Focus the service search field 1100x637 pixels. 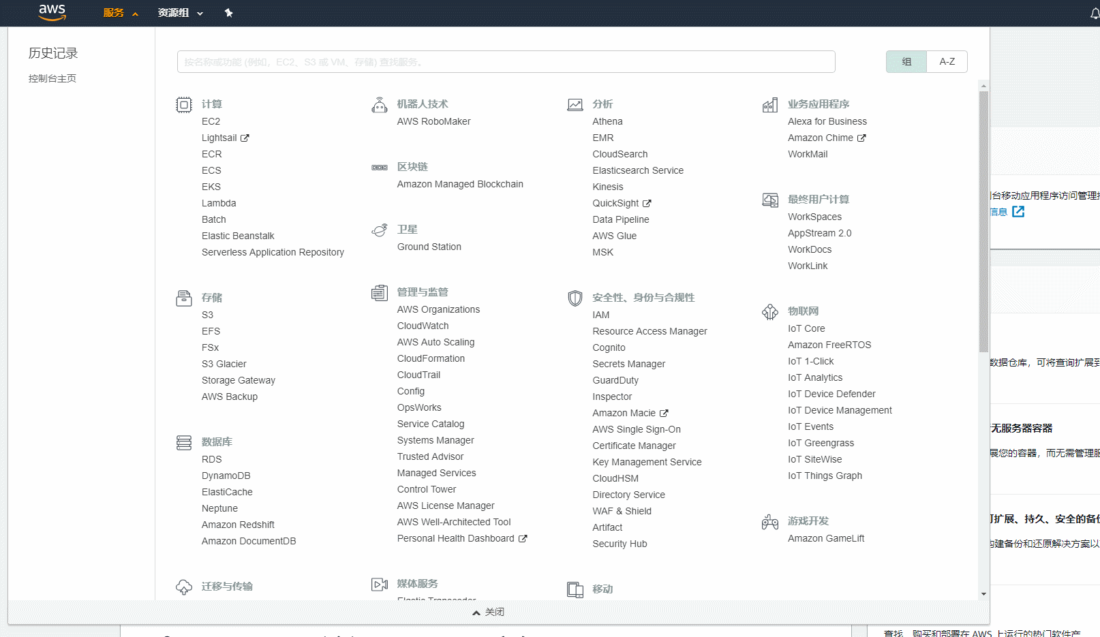pyautogui.click(x=506, y=62)
